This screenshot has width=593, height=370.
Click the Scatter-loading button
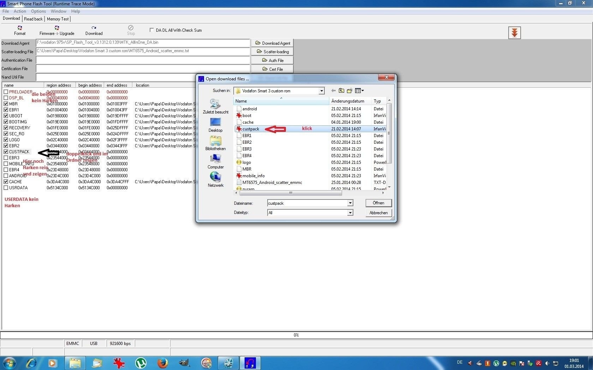(272, 51)
